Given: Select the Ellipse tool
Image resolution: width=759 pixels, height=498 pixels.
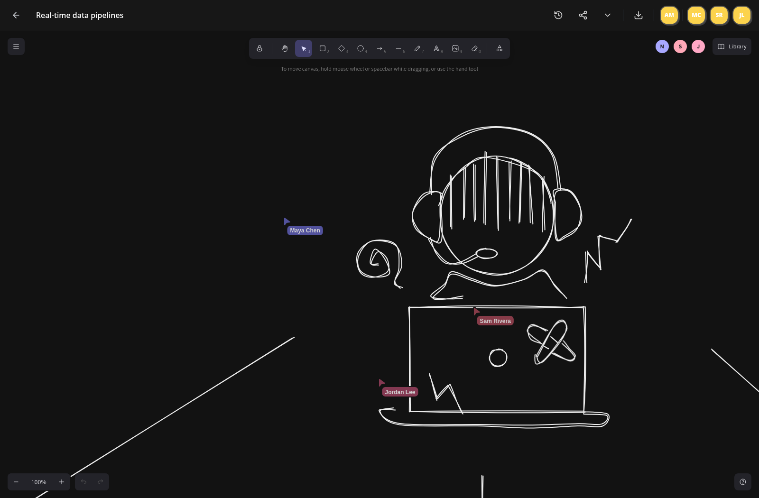Looking at the screenshot, I should point(361,48).
